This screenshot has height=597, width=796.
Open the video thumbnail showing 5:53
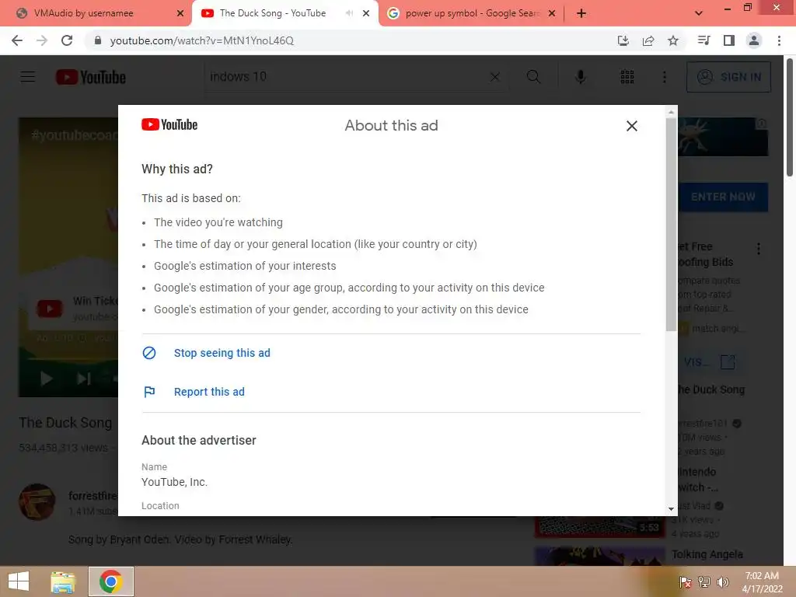coord(599,526)
